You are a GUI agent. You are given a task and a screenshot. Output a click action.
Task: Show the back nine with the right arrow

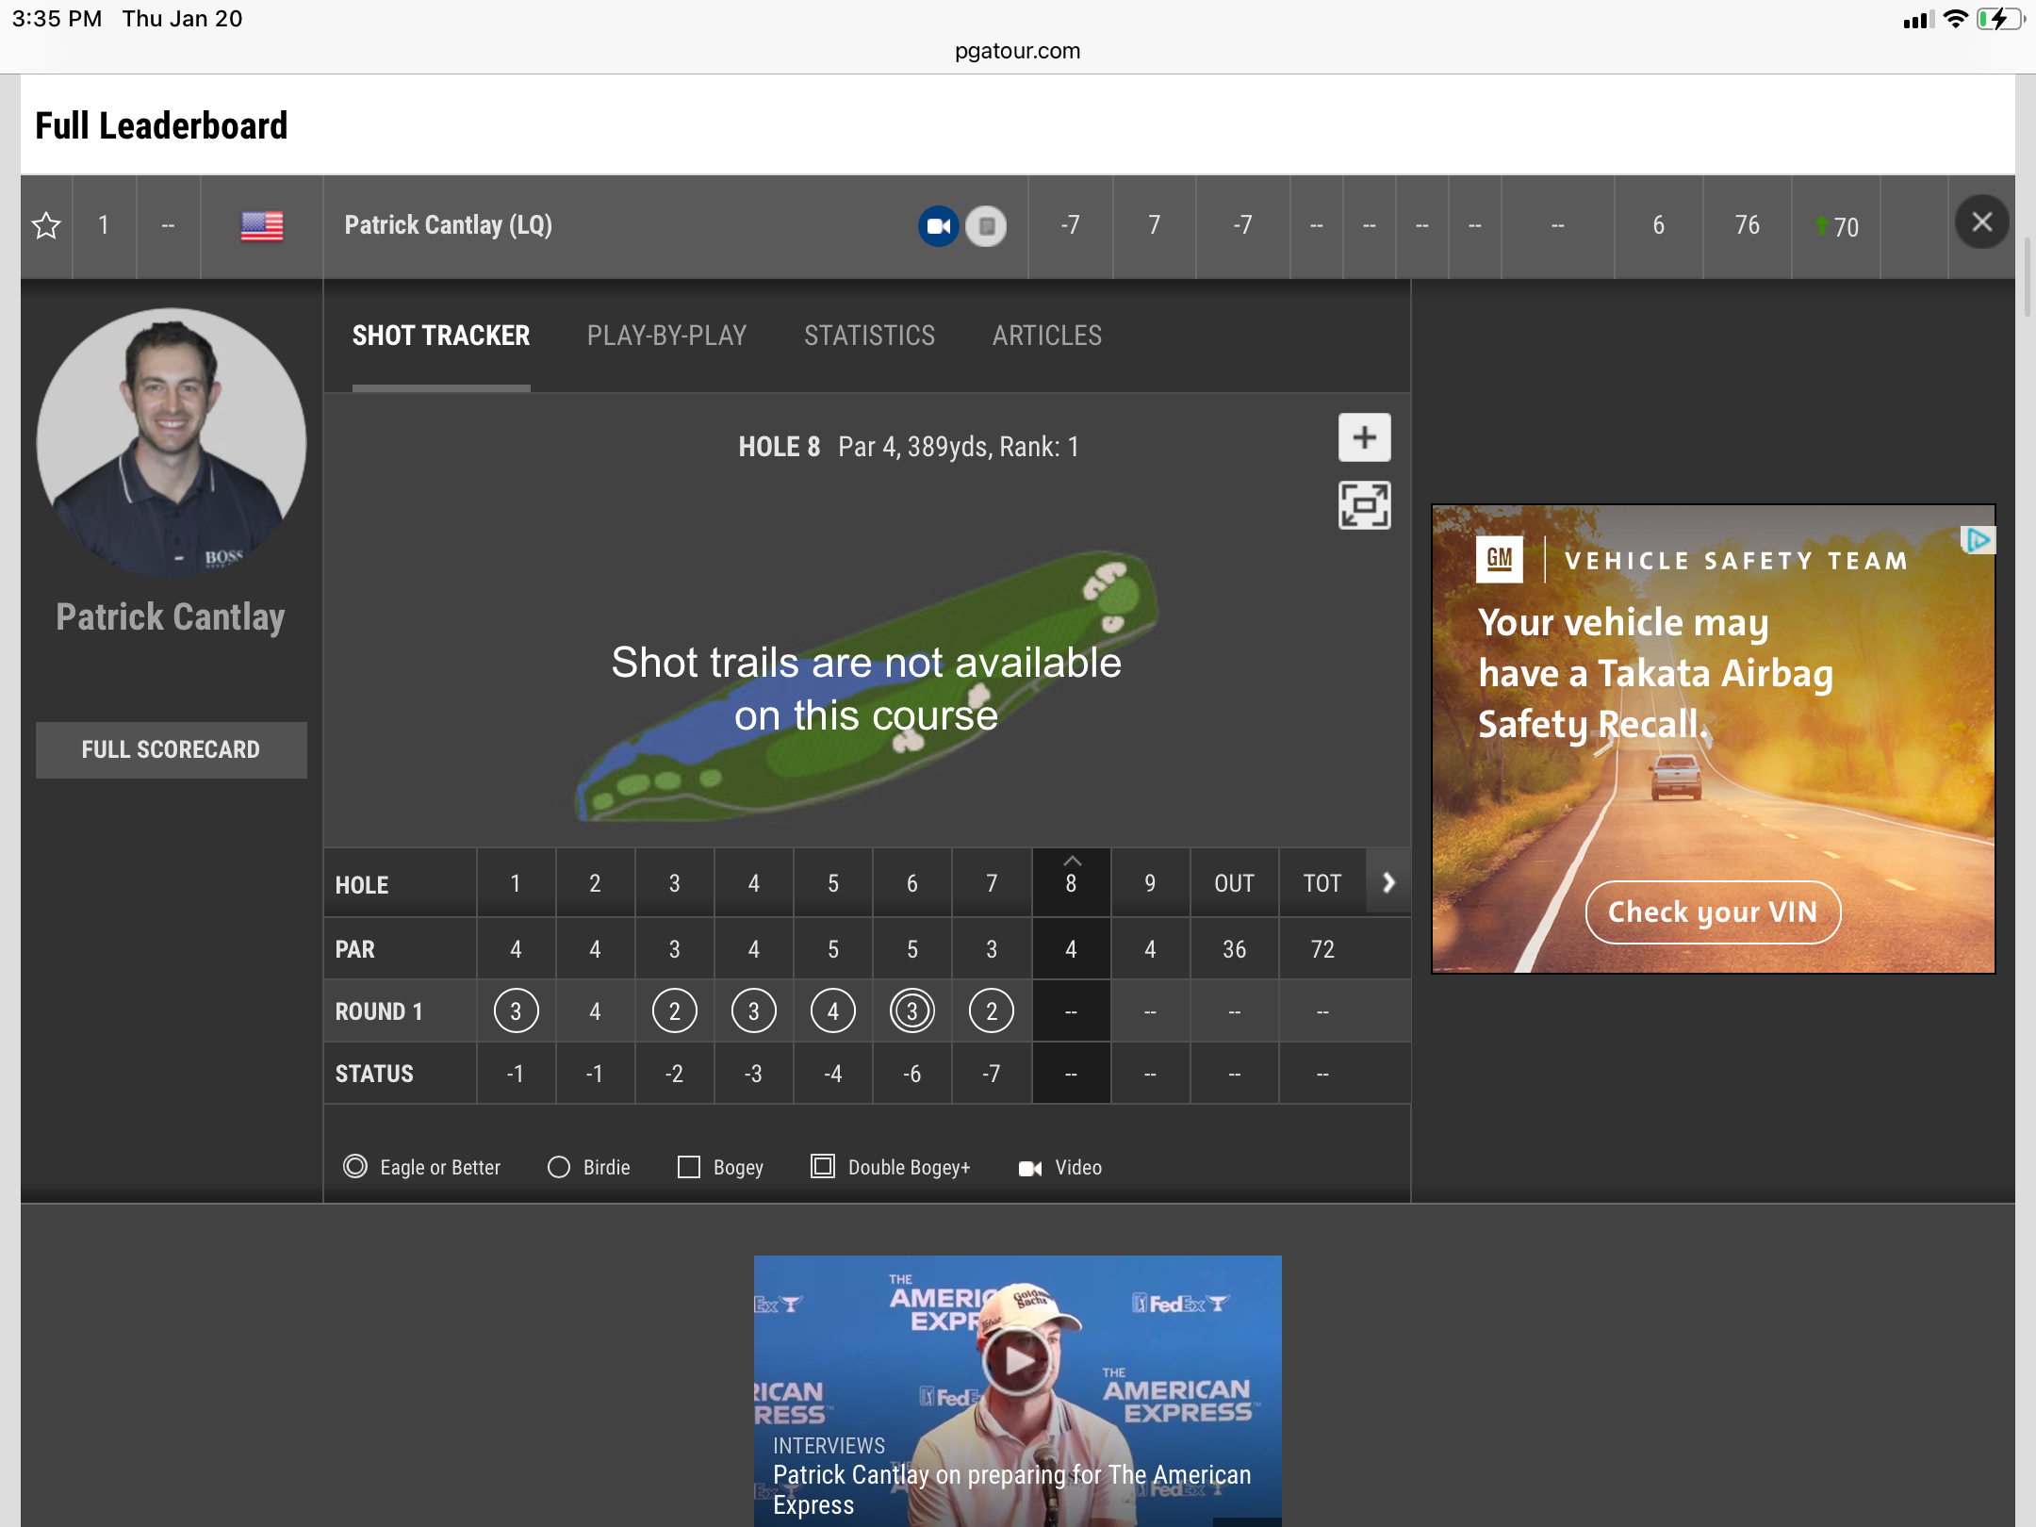point(1388,883)
